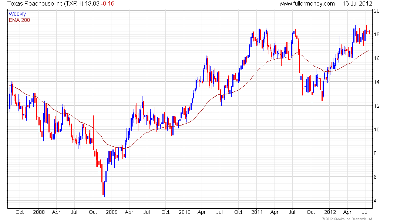Click the 16 Jul 2012 date label
407x222 pixels.
pyautogui.click(x=357, y=4)
